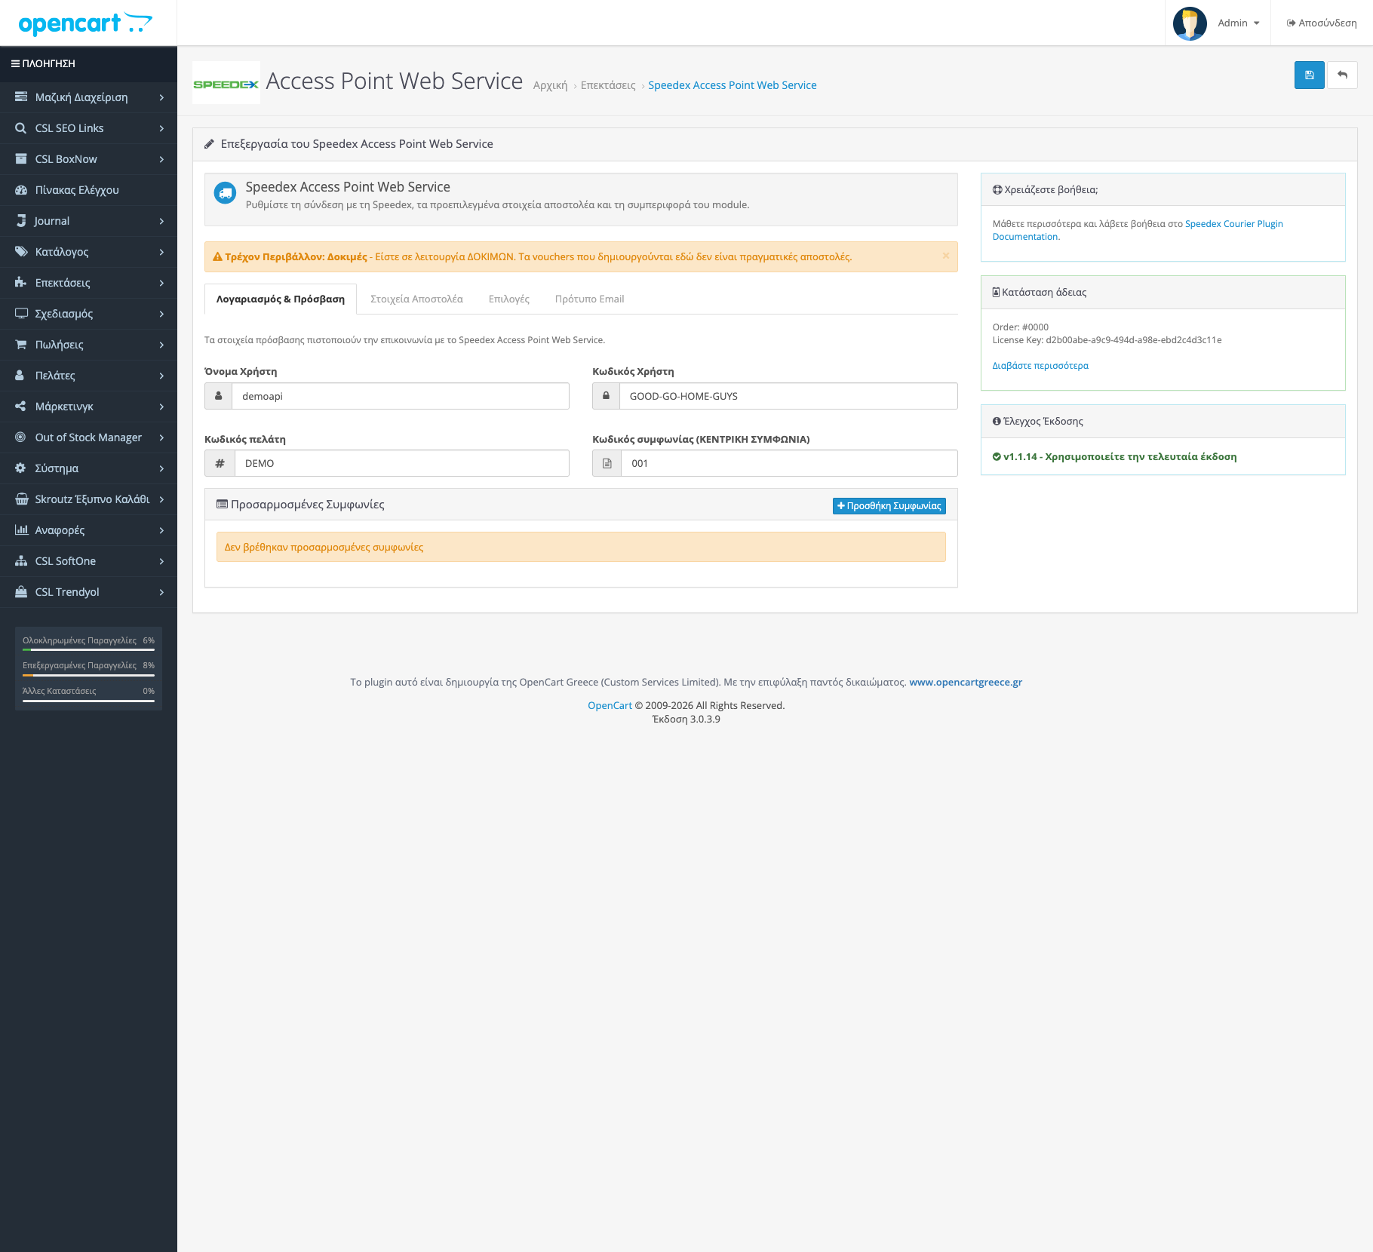The width and height of the screenshot is (1373, 1252).
Task: Click the Όνομα Χρήστη input field
Action: tap(401, 396)
